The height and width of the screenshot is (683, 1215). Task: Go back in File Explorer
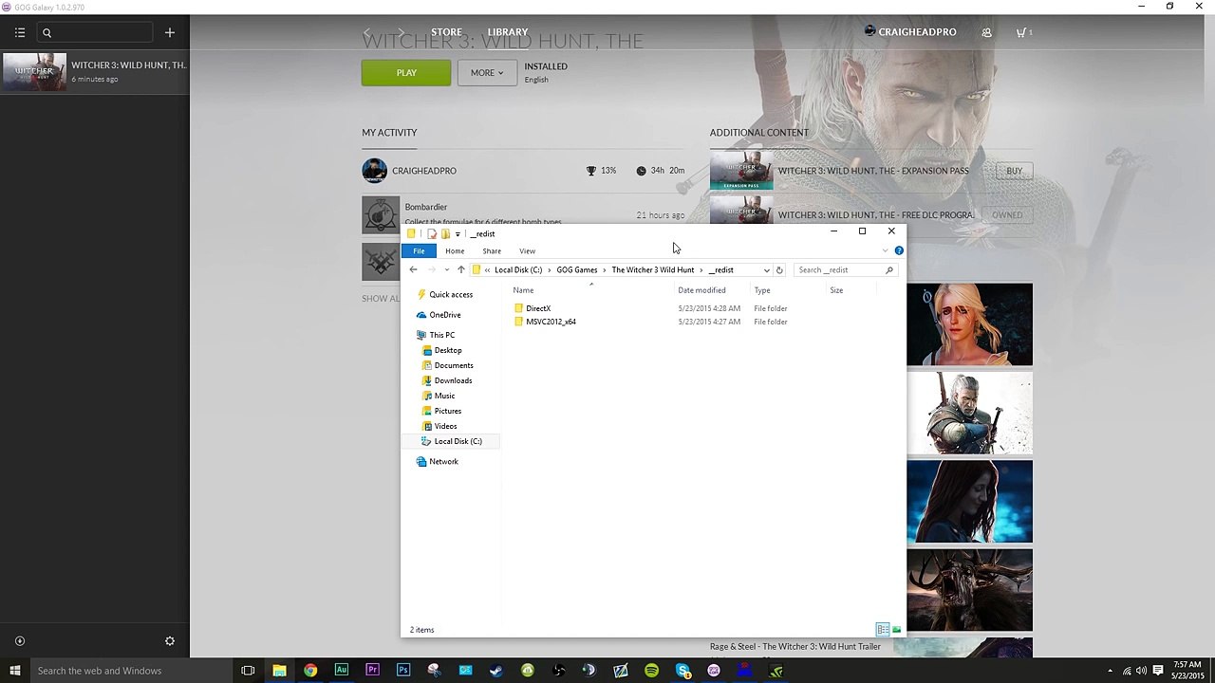pos(413,269)
